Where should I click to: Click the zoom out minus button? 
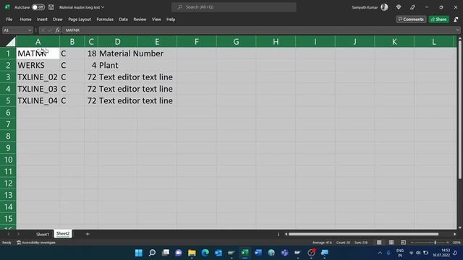[x=412, y=243]
